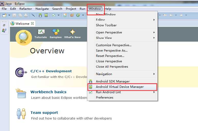Open the Run menu
This screenshot has width=198, height=131.
(x=82, y=9)
